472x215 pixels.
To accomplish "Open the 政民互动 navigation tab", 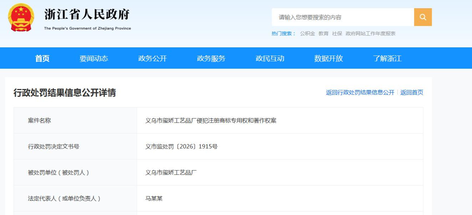I will (x=270, y=58).
